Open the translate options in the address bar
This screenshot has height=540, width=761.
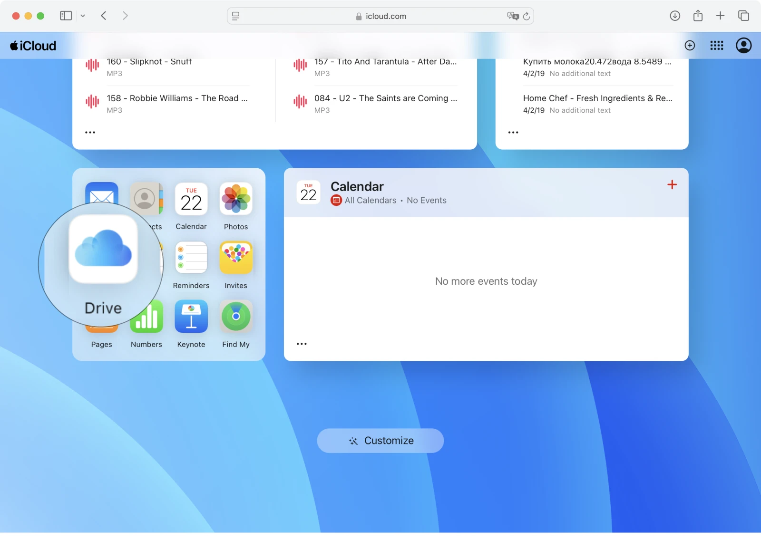513,16
